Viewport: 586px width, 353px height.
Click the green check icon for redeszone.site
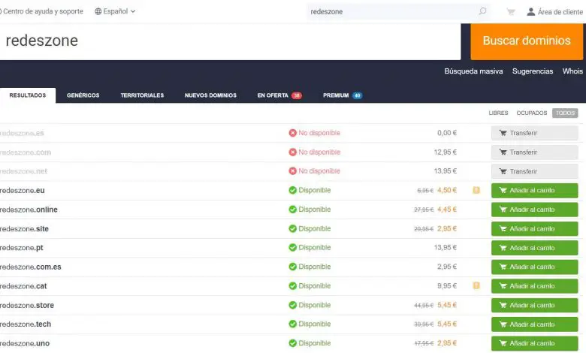point(293,228)
